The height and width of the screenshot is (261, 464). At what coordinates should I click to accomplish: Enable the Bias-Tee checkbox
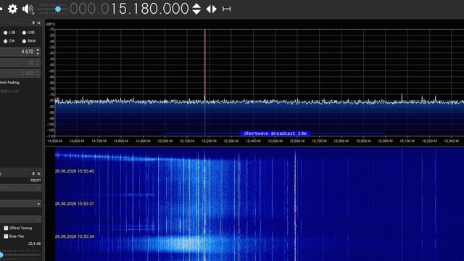click(6, 236)
